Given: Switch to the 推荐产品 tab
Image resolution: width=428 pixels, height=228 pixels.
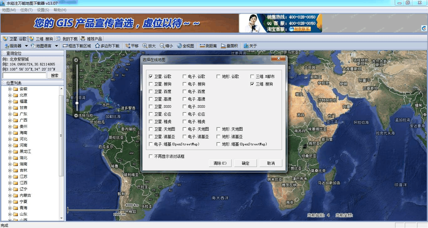Looking at the screenshot, I should (91, 39).
